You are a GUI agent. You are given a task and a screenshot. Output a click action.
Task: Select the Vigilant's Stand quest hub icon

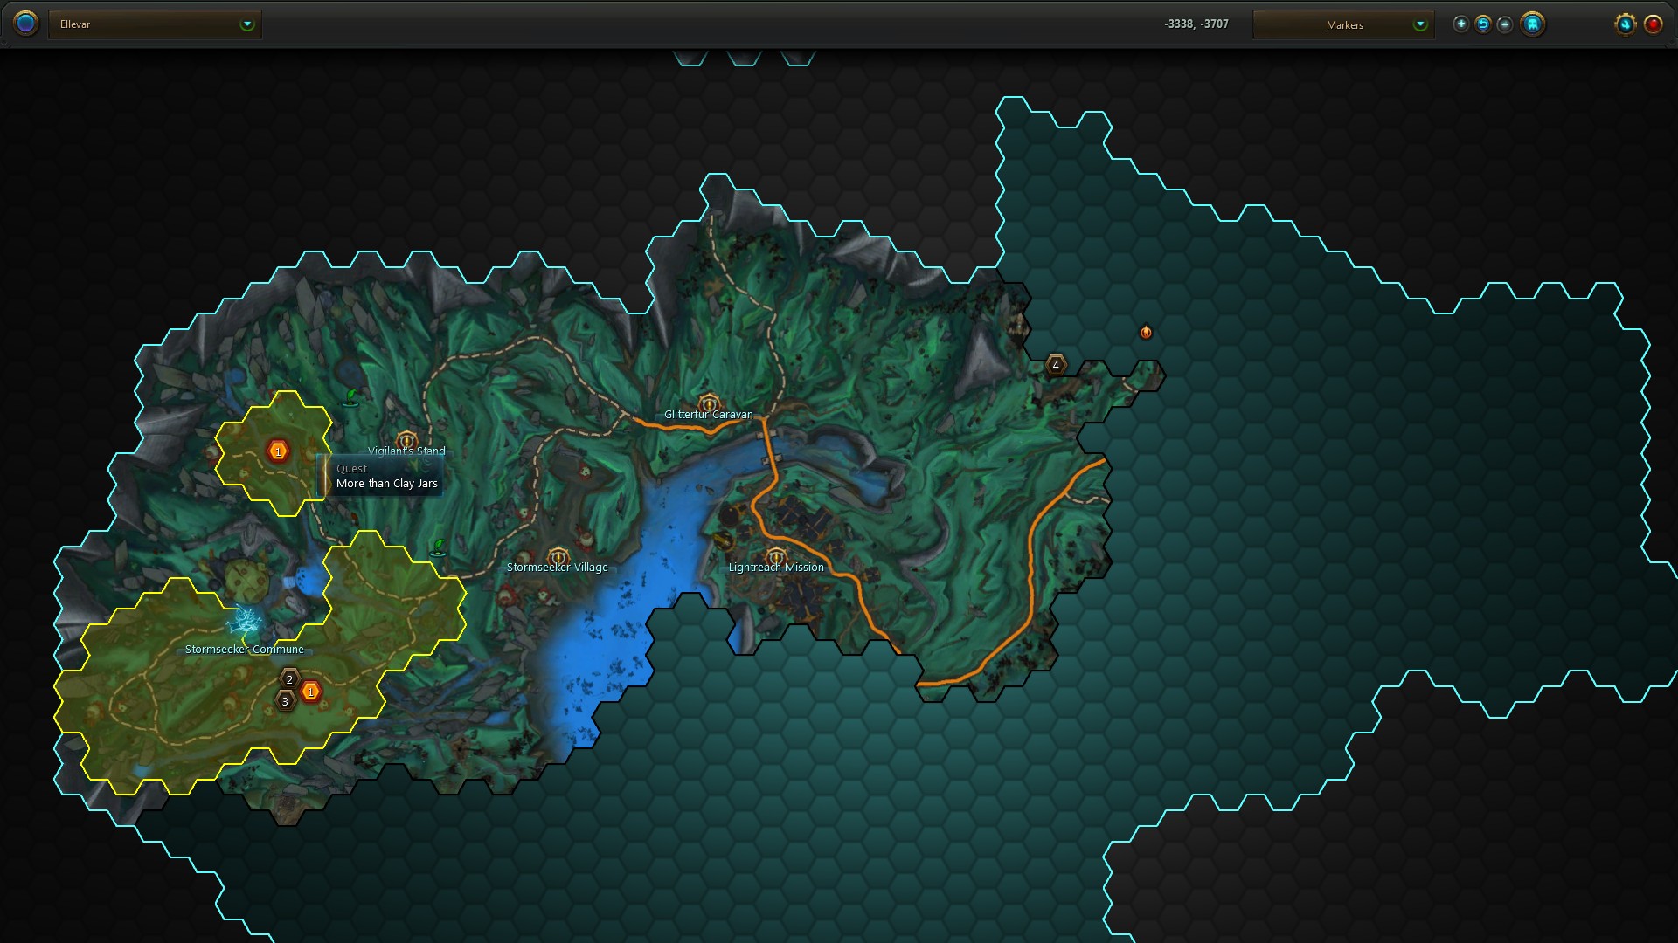point(406,440)
